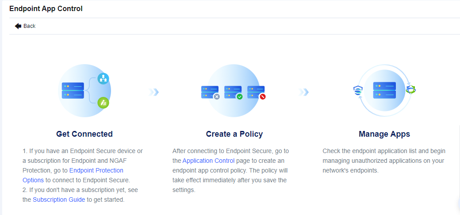
Task: Select the central server icon above Manage Apps
Action: pos(384,90)
